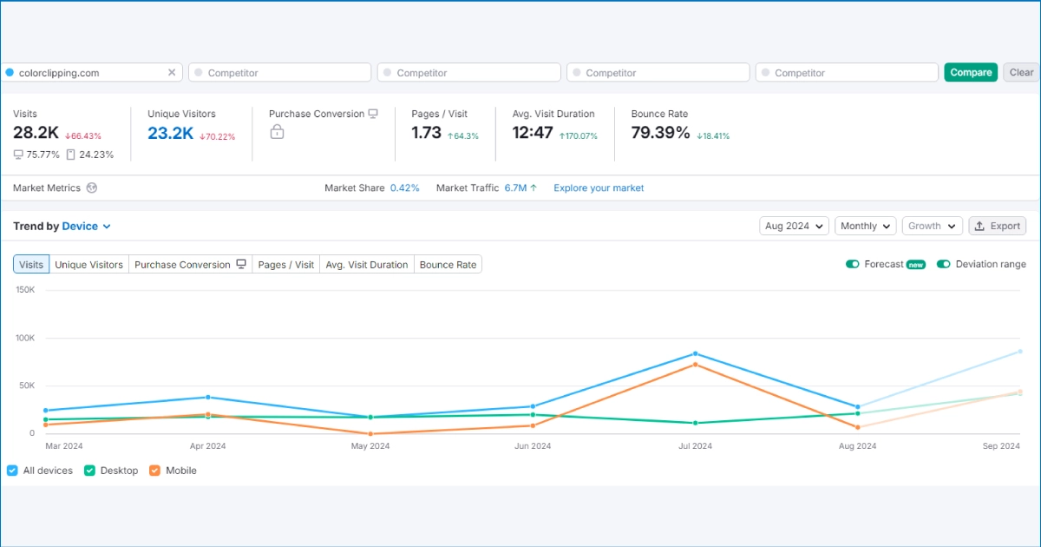1041x547 pixels.
Task: Focus the last Competitor input field
Action: (847, 73)
